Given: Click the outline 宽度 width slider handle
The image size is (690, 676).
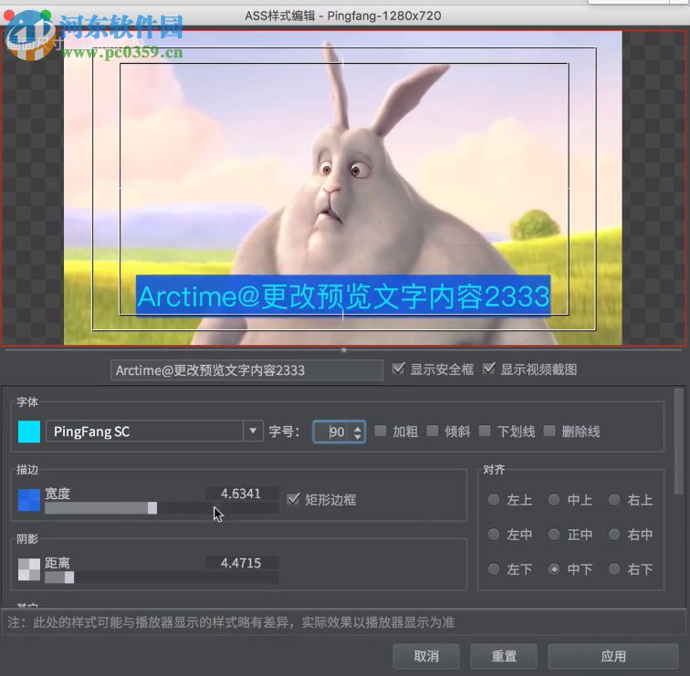Looking at the screenshot, I should click(x=152, y=508).
